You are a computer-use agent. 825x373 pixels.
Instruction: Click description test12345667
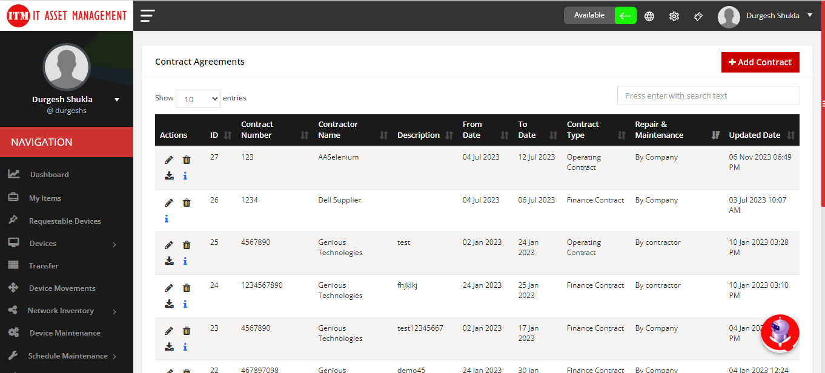(420, 328)
